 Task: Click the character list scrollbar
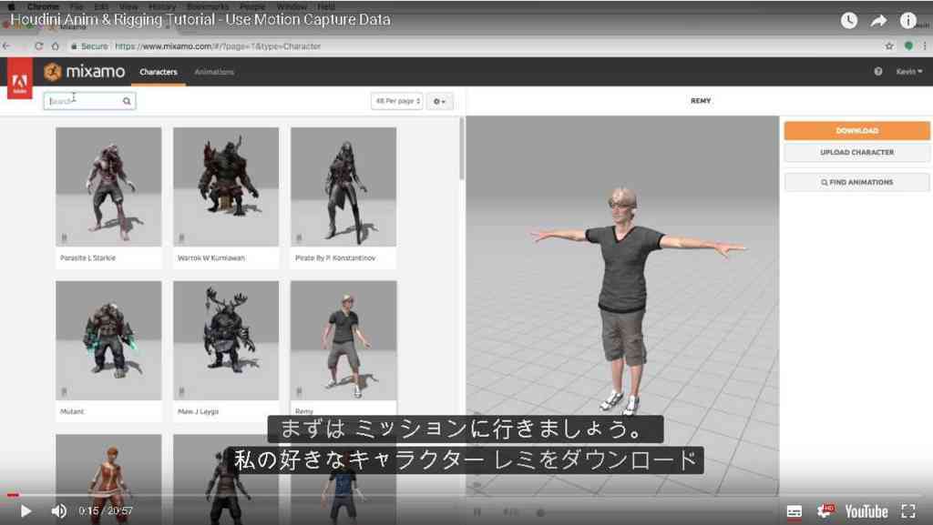(462, 148)
